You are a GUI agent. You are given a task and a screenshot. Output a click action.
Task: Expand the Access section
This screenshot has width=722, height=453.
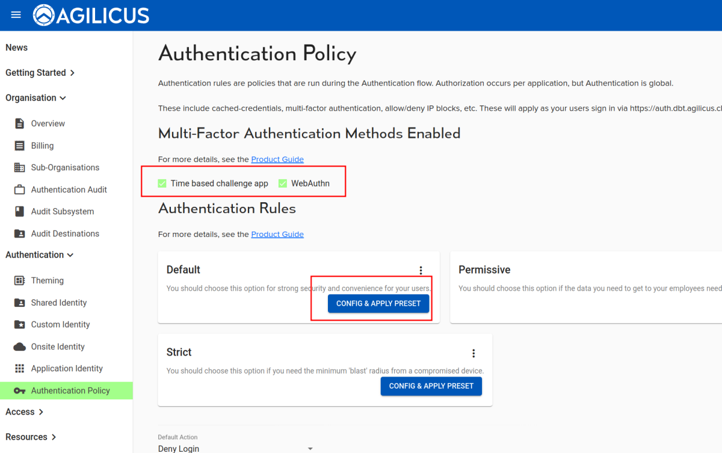click(x=24, y=411)
